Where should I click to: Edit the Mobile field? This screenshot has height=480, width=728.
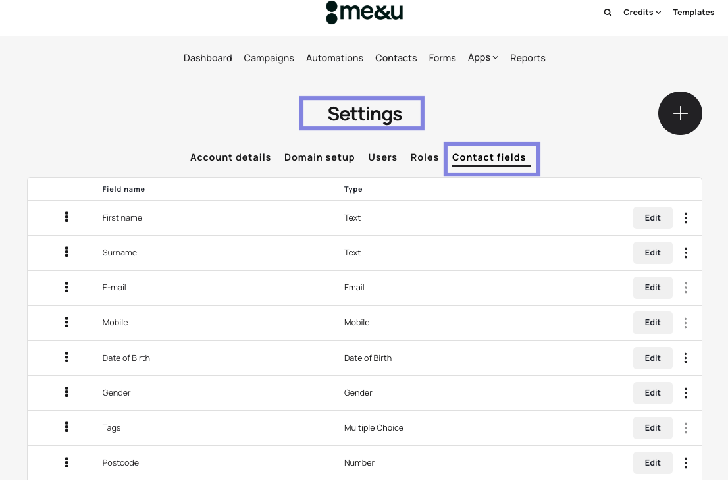click(x=652, y=323)
